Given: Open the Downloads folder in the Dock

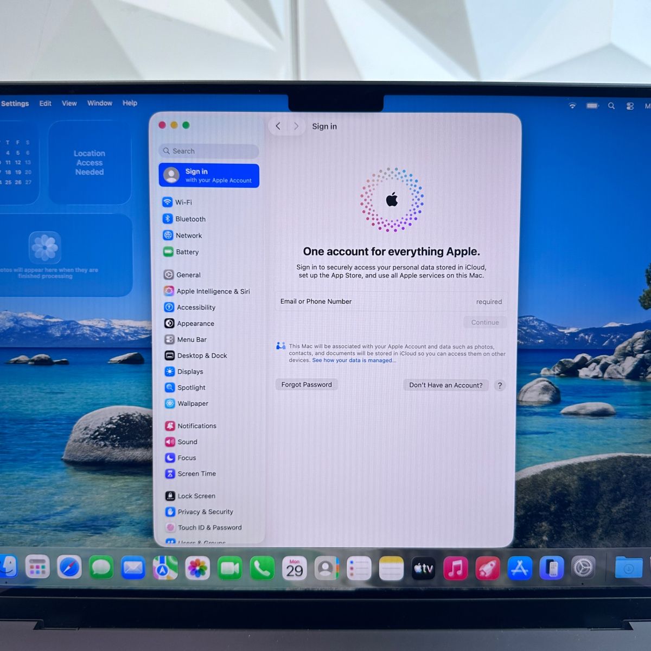Looking at the screenshot, I should (629, 568).
